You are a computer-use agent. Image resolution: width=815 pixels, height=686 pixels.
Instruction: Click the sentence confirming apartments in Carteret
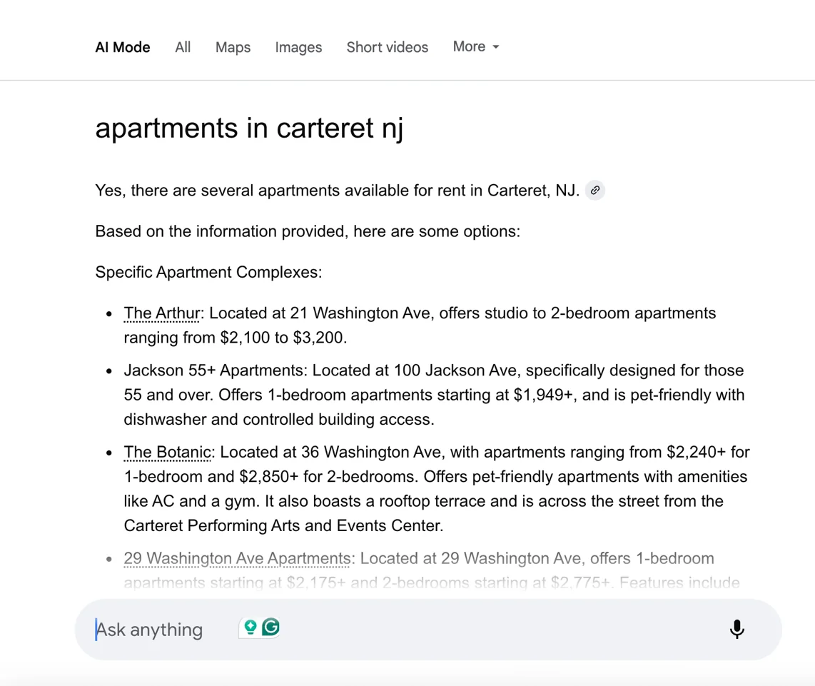tap(335, 190)
